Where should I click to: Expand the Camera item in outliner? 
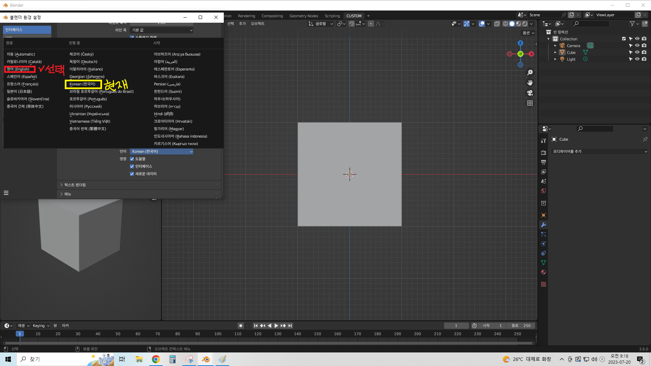pos(555,46)
